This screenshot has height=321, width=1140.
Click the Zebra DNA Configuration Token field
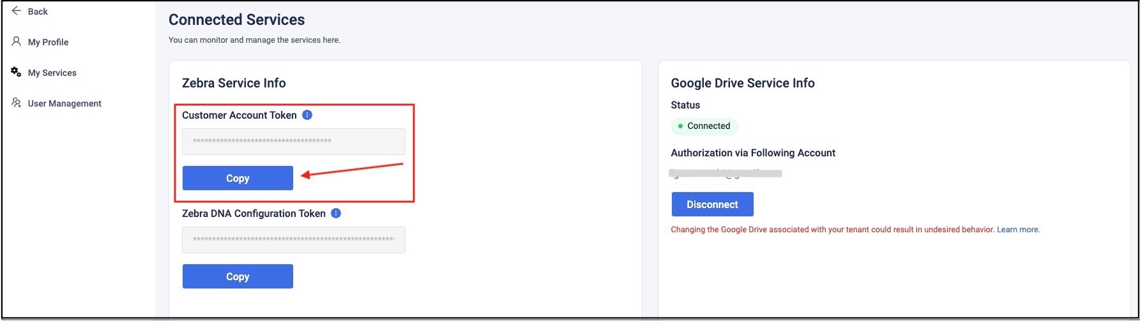(294, 240)
